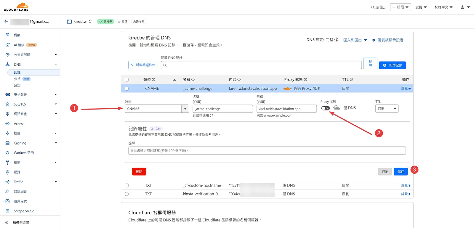
Task: Click the gray 取消 cancel button
Action: [x=385, y=172]
